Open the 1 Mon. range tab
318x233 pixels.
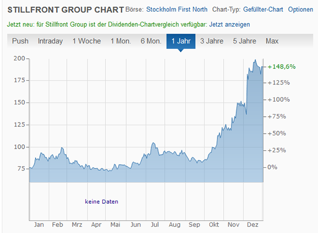pos(121,41)
